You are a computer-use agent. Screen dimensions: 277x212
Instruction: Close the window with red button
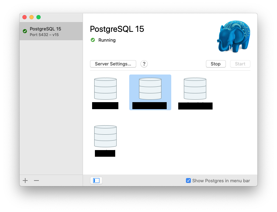25,17
